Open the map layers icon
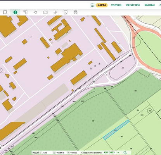This screenshot has width=161, height=155. point(45,12)
